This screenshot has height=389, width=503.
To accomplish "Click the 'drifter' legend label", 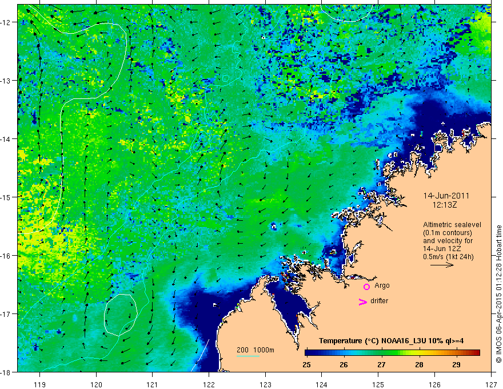I will [379, 301].
